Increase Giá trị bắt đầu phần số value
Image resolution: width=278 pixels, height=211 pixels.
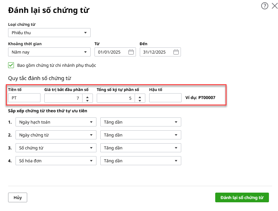[x=87, y=96]
